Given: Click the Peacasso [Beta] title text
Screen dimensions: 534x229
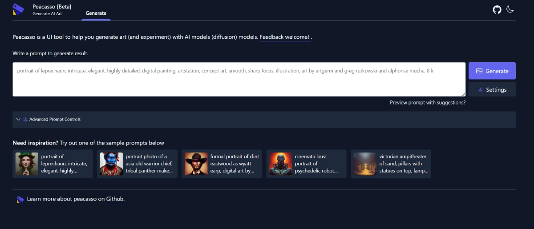Looking at the screenshot, I should point(52,7).
